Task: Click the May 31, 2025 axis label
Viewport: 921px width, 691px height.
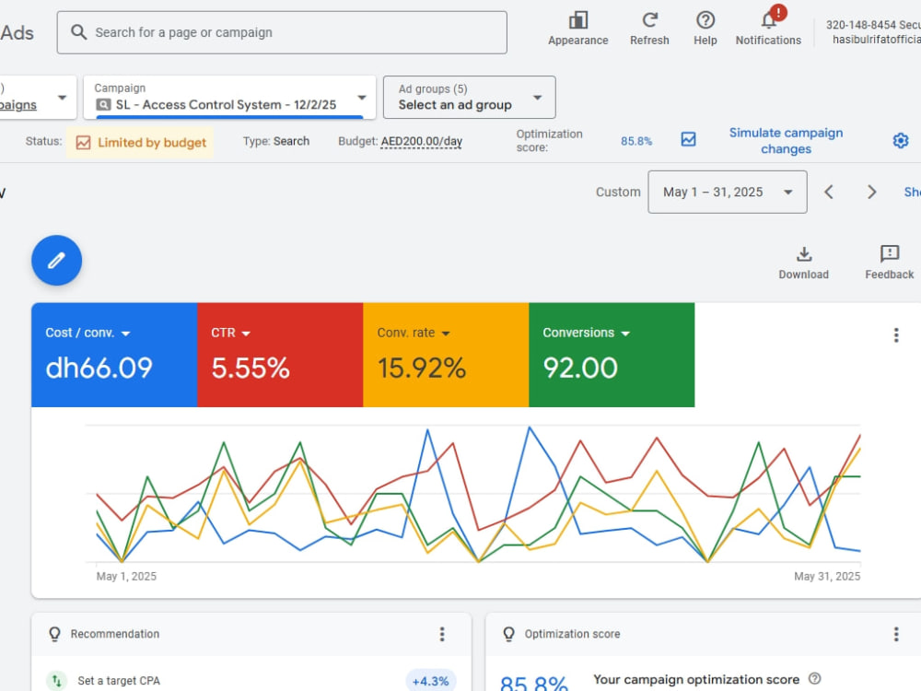Action: (827, 577)
